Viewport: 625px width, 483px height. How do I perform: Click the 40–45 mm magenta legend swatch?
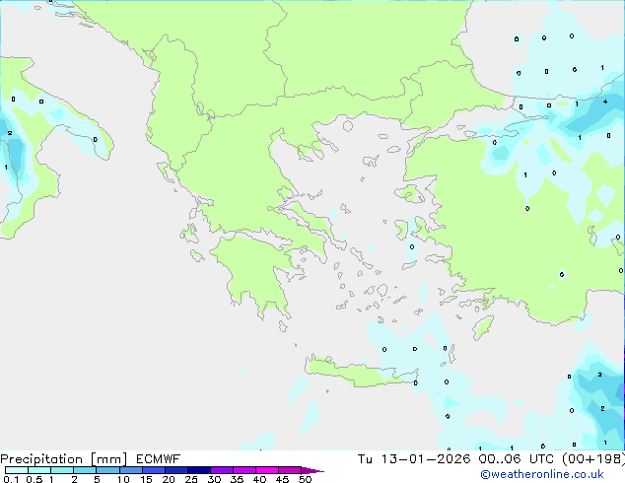[x=267, y=470]
